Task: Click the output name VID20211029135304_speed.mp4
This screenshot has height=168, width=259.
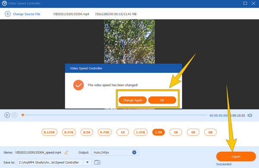Action: point(38,152)
